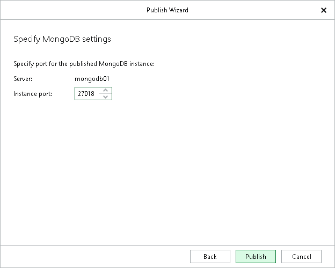
Task: Select the mongodb01 server name
Action: (x=92, y=79)
